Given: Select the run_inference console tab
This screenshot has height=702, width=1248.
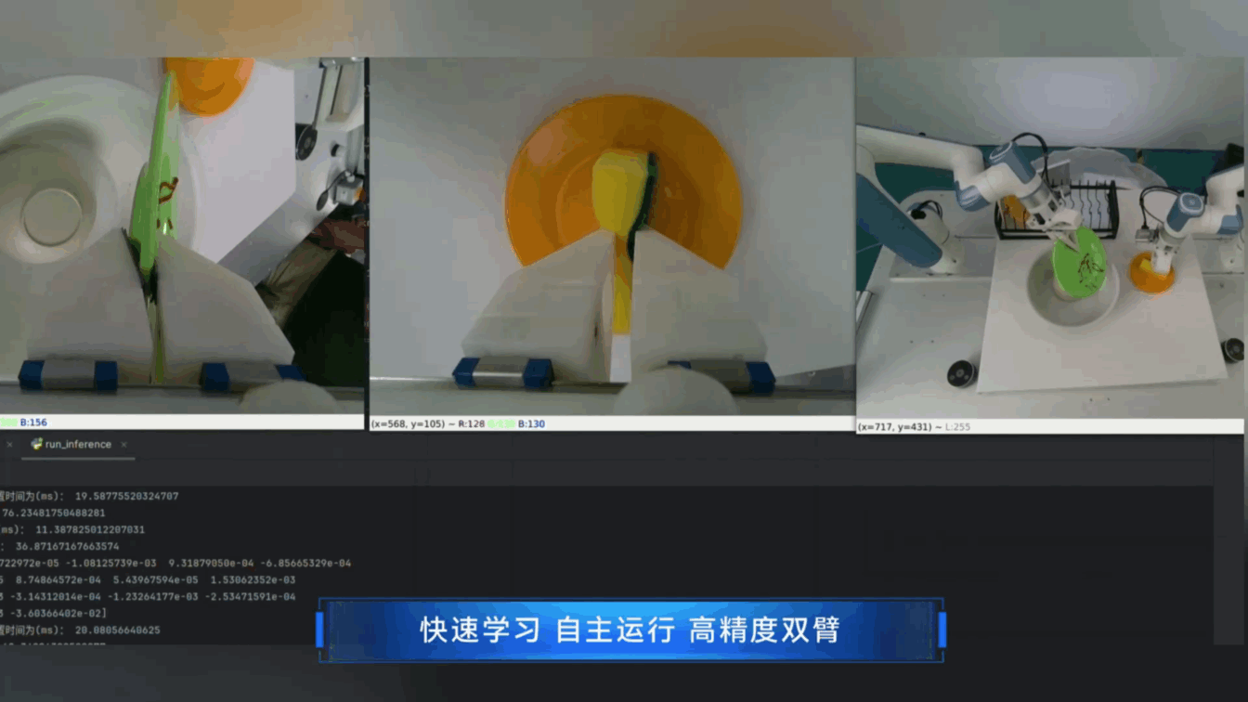Looking at the screenshot, I should [x=78, y=445].
